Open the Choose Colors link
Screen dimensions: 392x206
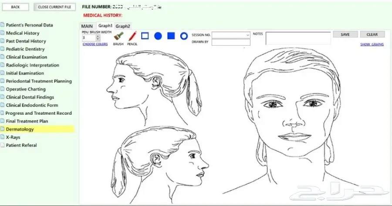click(95, 44)
